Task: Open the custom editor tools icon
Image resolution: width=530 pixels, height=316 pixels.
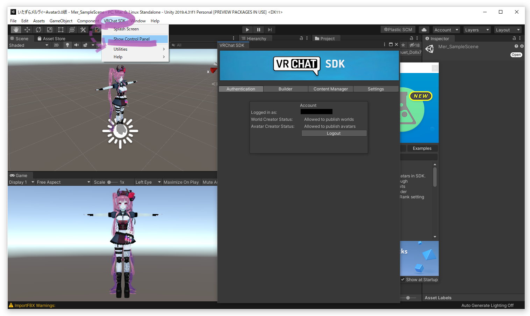Action: click(83, 30)
